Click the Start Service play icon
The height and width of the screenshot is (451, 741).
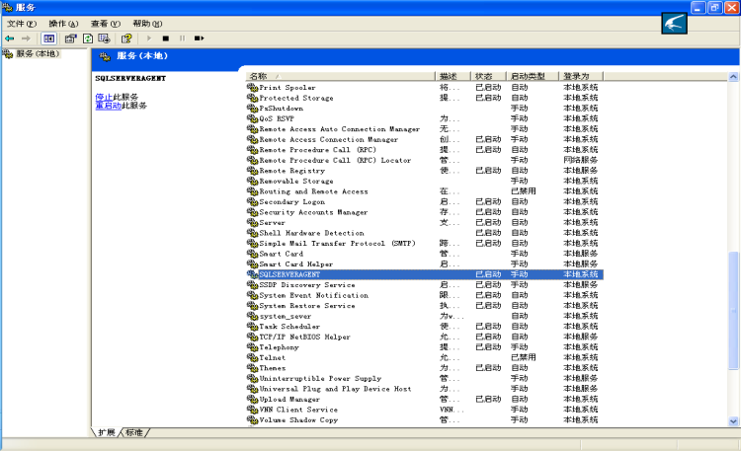(149, 38)
